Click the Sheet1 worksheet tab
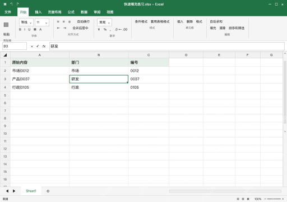Screen dimensions: 287x202 pos(31,191)
